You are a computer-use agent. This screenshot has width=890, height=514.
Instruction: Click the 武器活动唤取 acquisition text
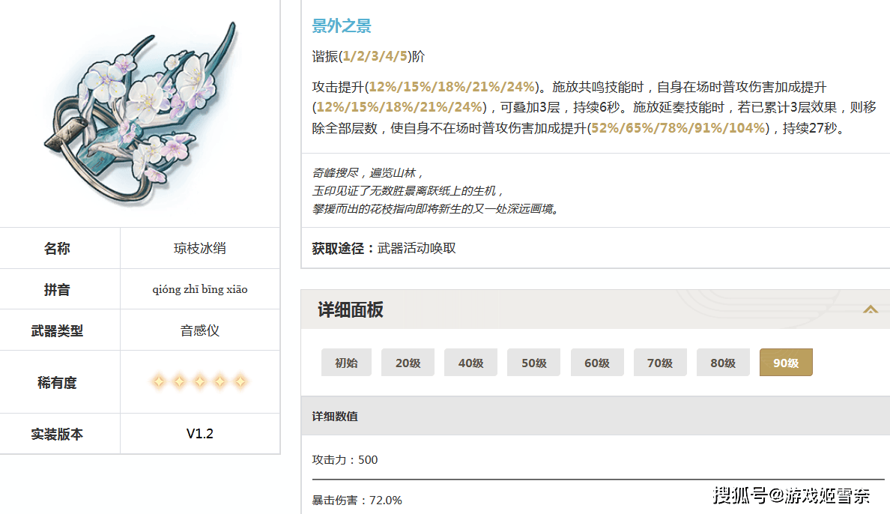click(x=417, y=248)
